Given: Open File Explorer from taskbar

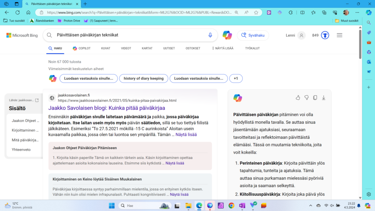Looking at the screenshot, I should tap(188, 206).
